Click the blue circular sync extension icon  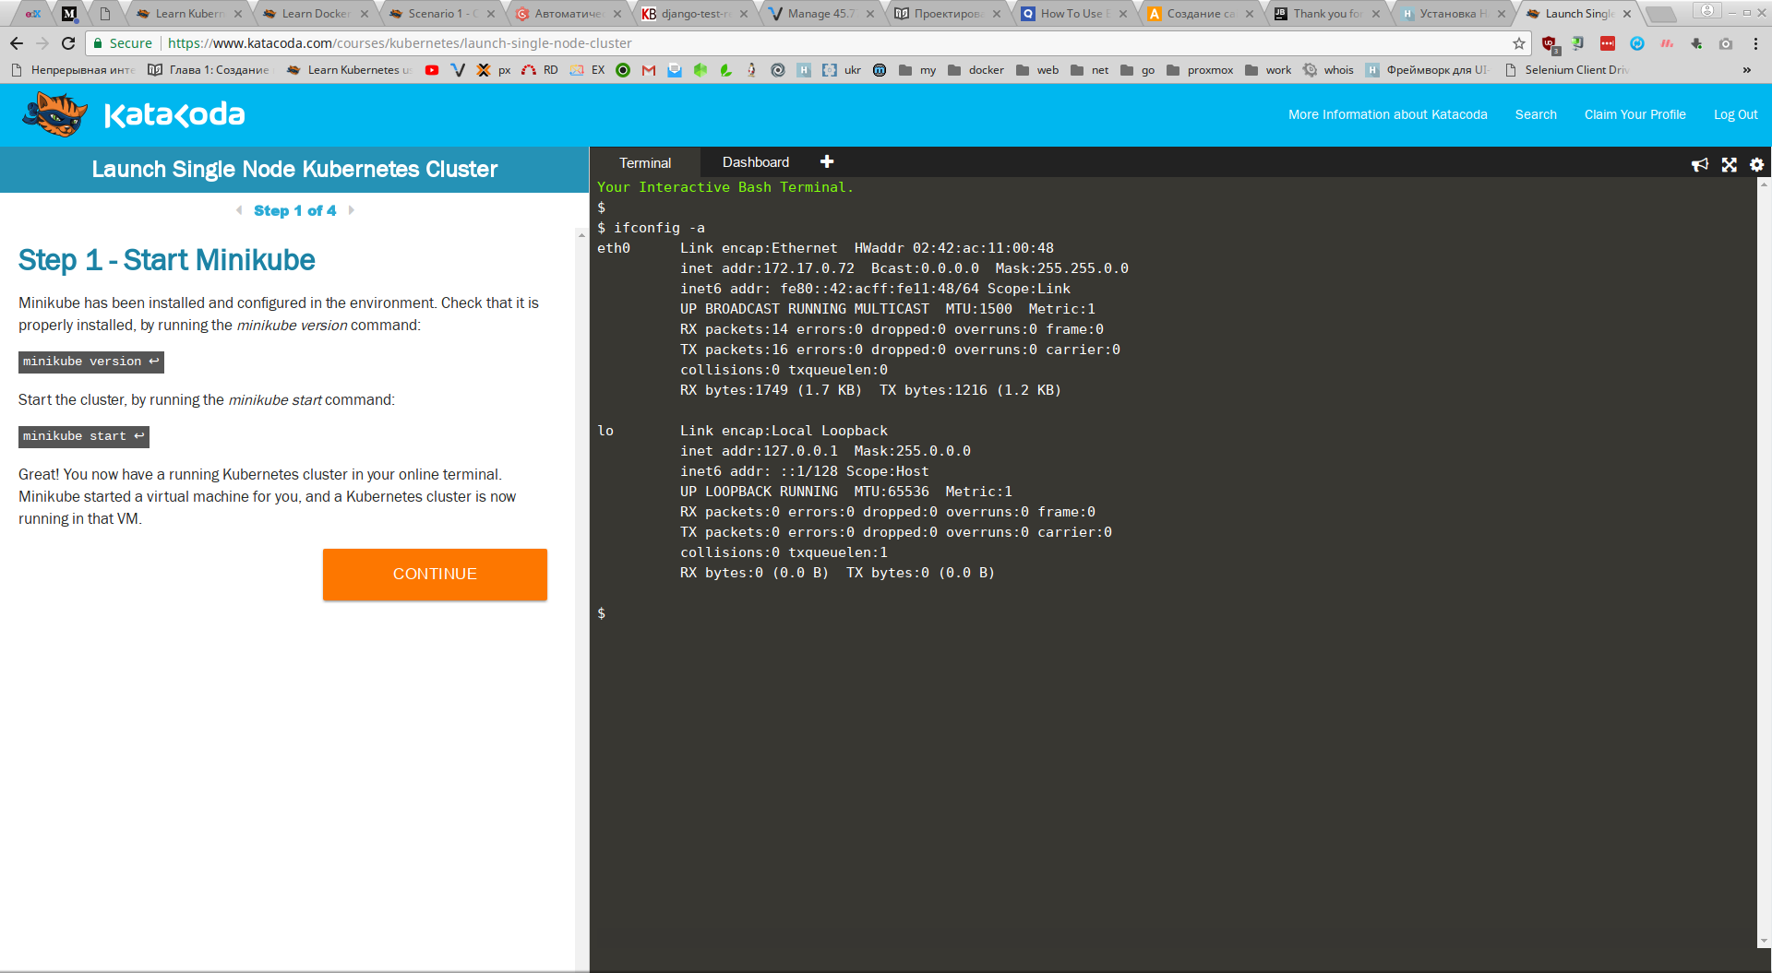pyautogui.click(x=1637, y=43)
